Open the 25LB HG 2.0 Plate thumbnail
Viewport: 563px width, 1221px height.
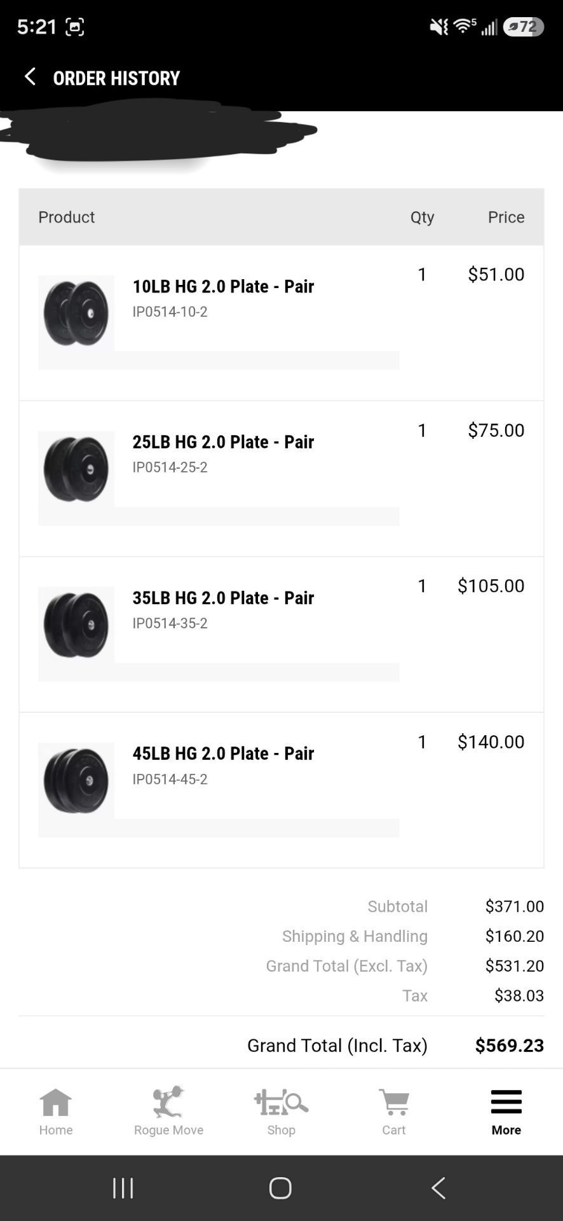pos(76,469)
